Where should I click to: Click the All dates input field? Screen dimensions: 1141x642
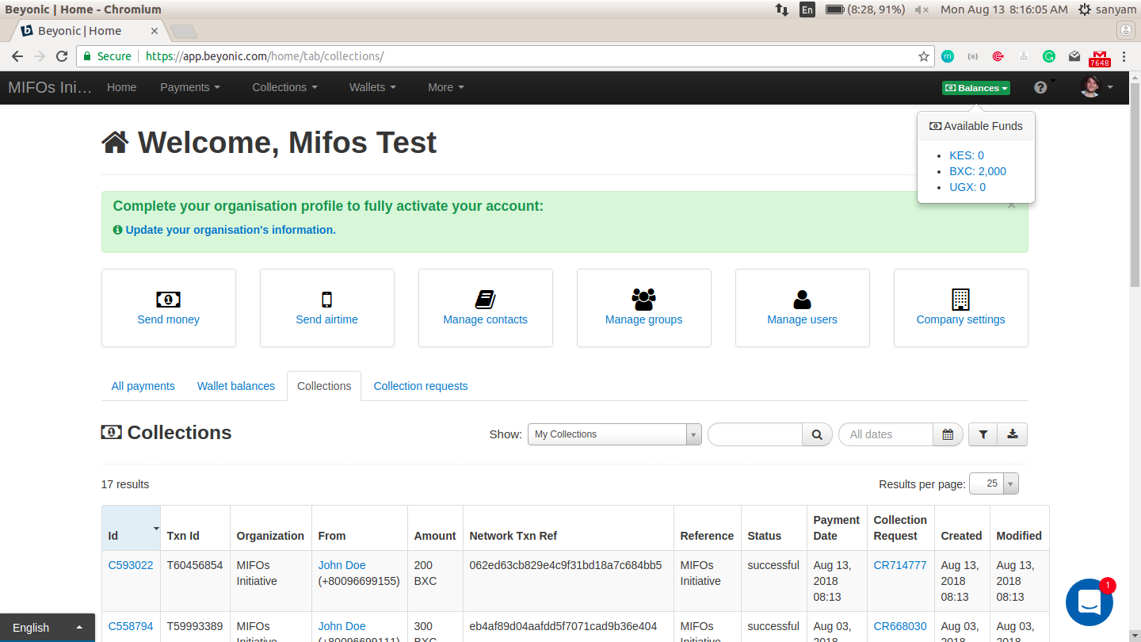click(886, 434)
